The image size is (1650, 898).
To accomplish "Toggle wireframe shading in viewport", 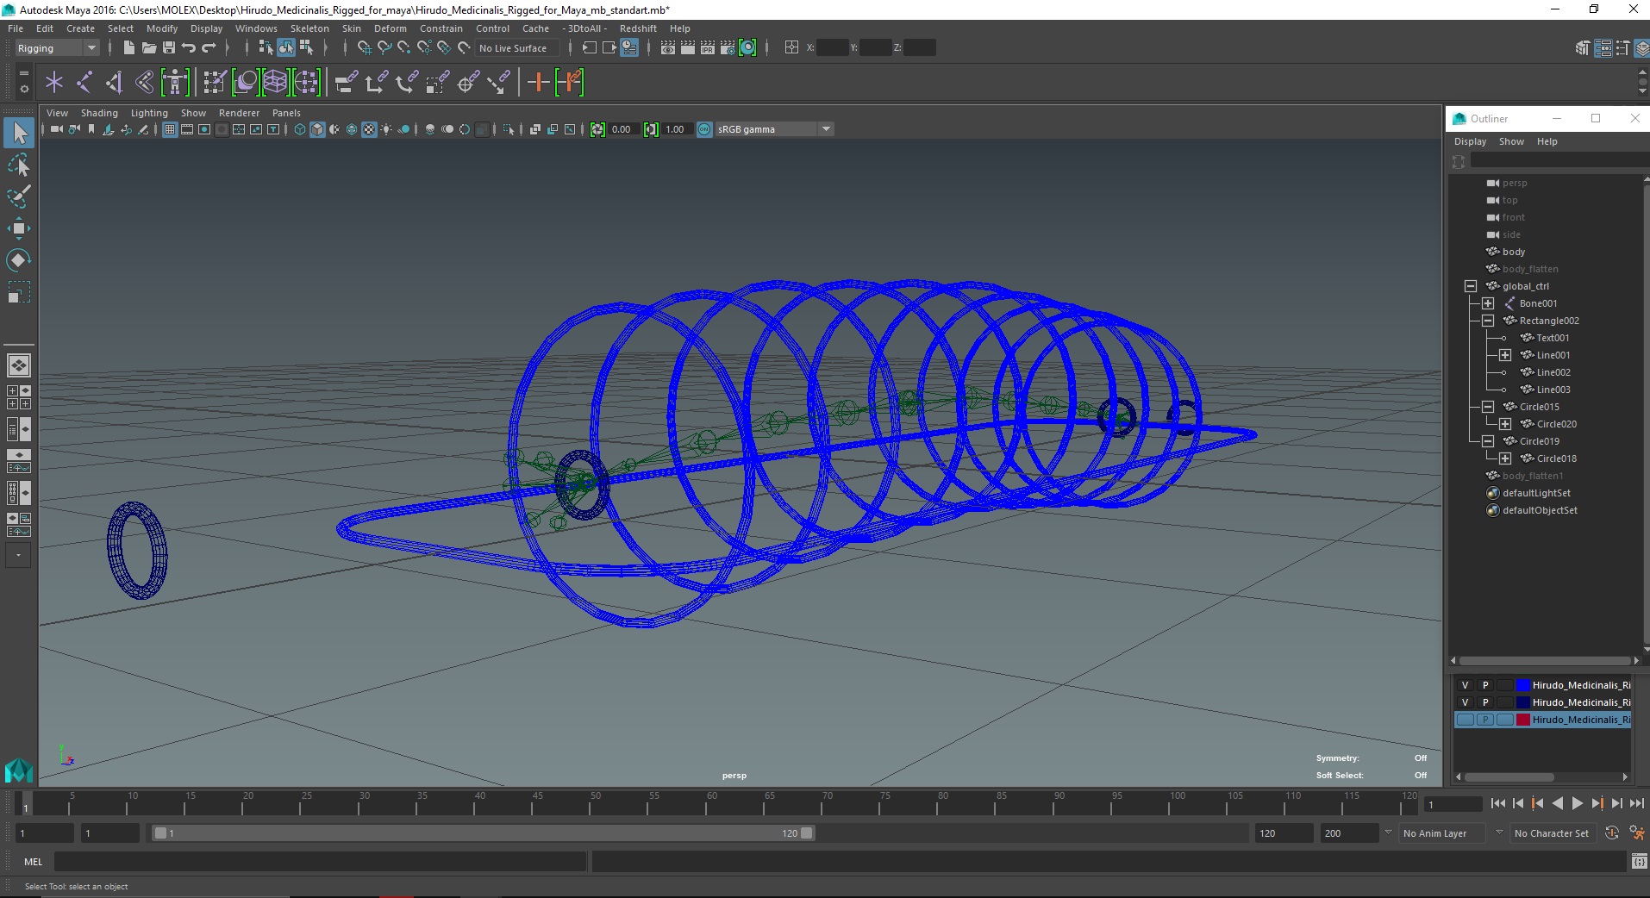I will (300, 129).
